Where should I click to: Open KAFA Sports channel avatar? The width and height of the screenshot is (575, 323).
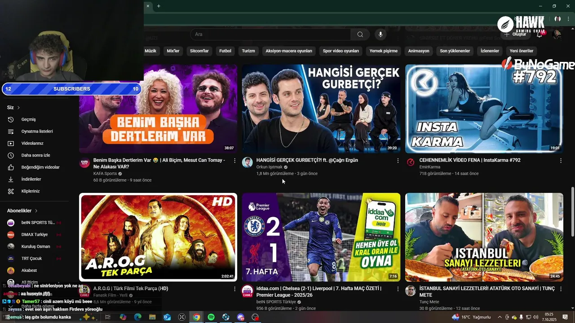tap(84, 162)
